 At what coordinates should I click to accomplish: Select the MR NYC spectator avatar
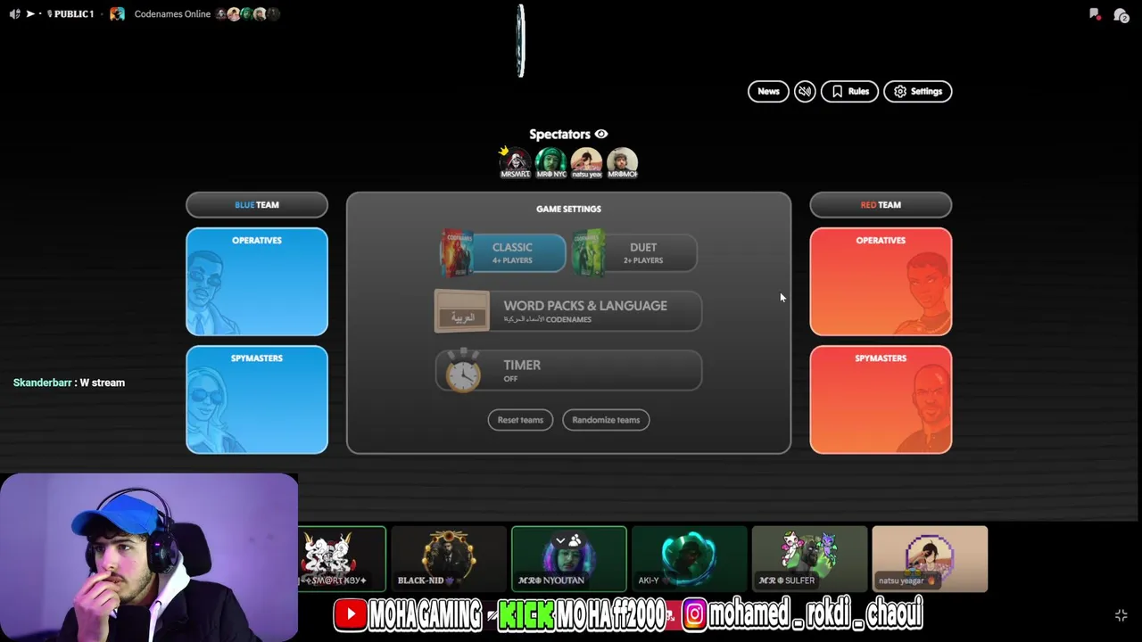(550, 162)
